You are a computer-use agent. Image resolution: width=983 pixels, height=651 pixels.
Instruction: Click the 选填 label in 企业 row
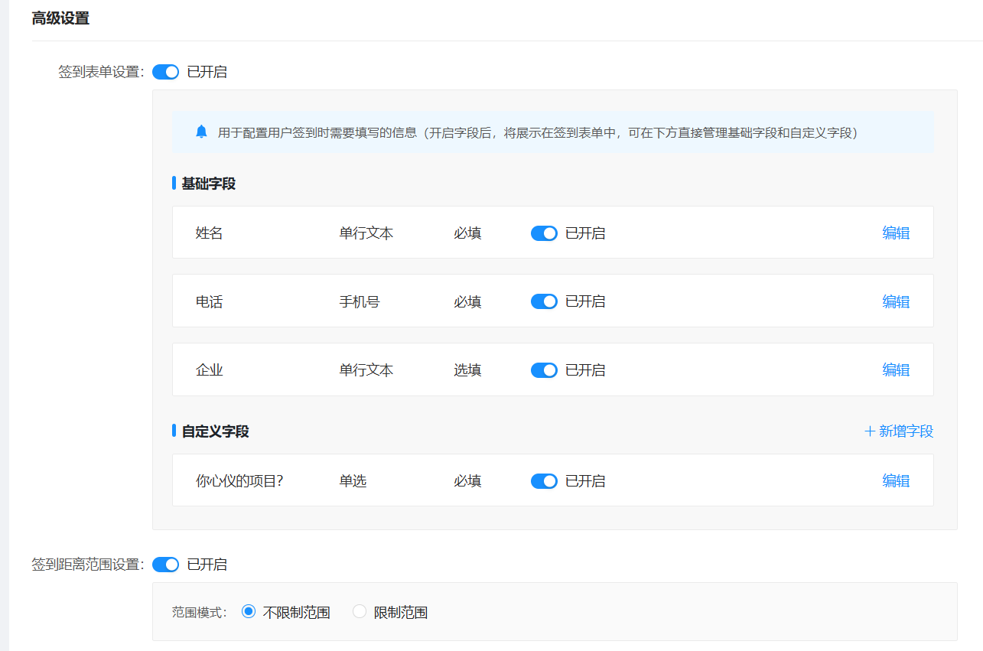(x=467, y=370)
